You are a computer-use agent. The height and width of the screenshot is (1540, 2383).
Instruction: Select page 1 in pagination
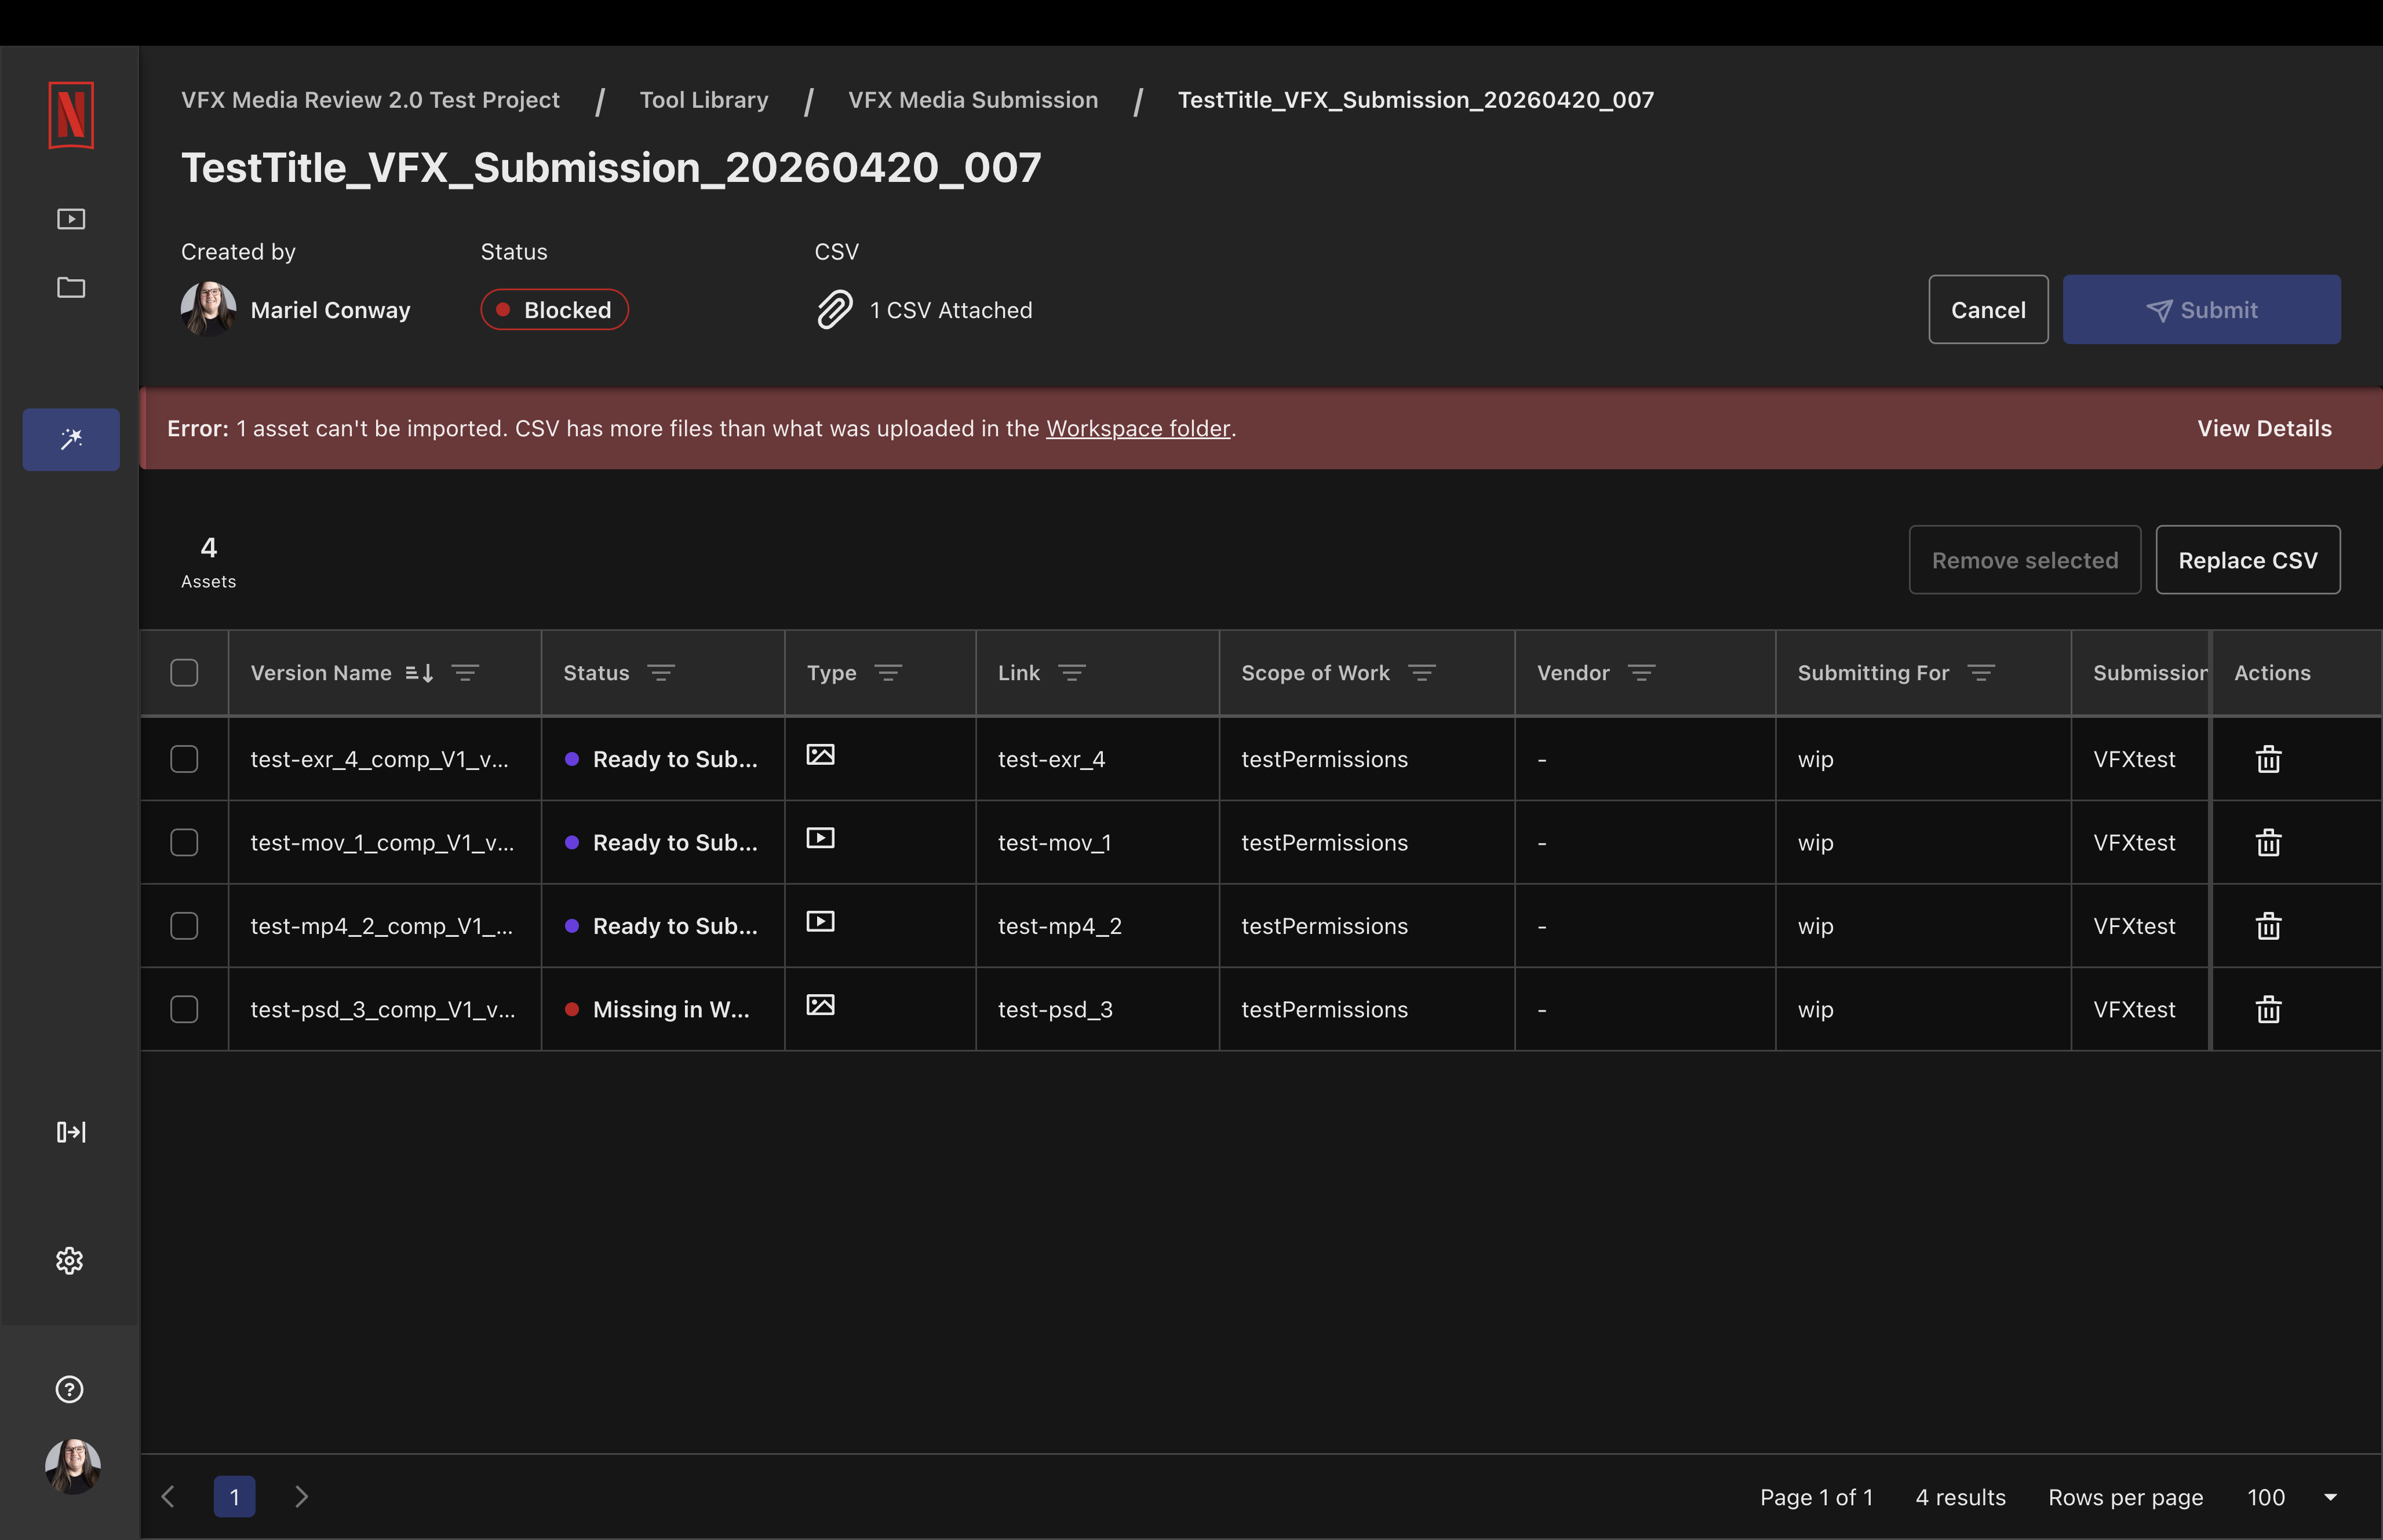pos(234,1496)
